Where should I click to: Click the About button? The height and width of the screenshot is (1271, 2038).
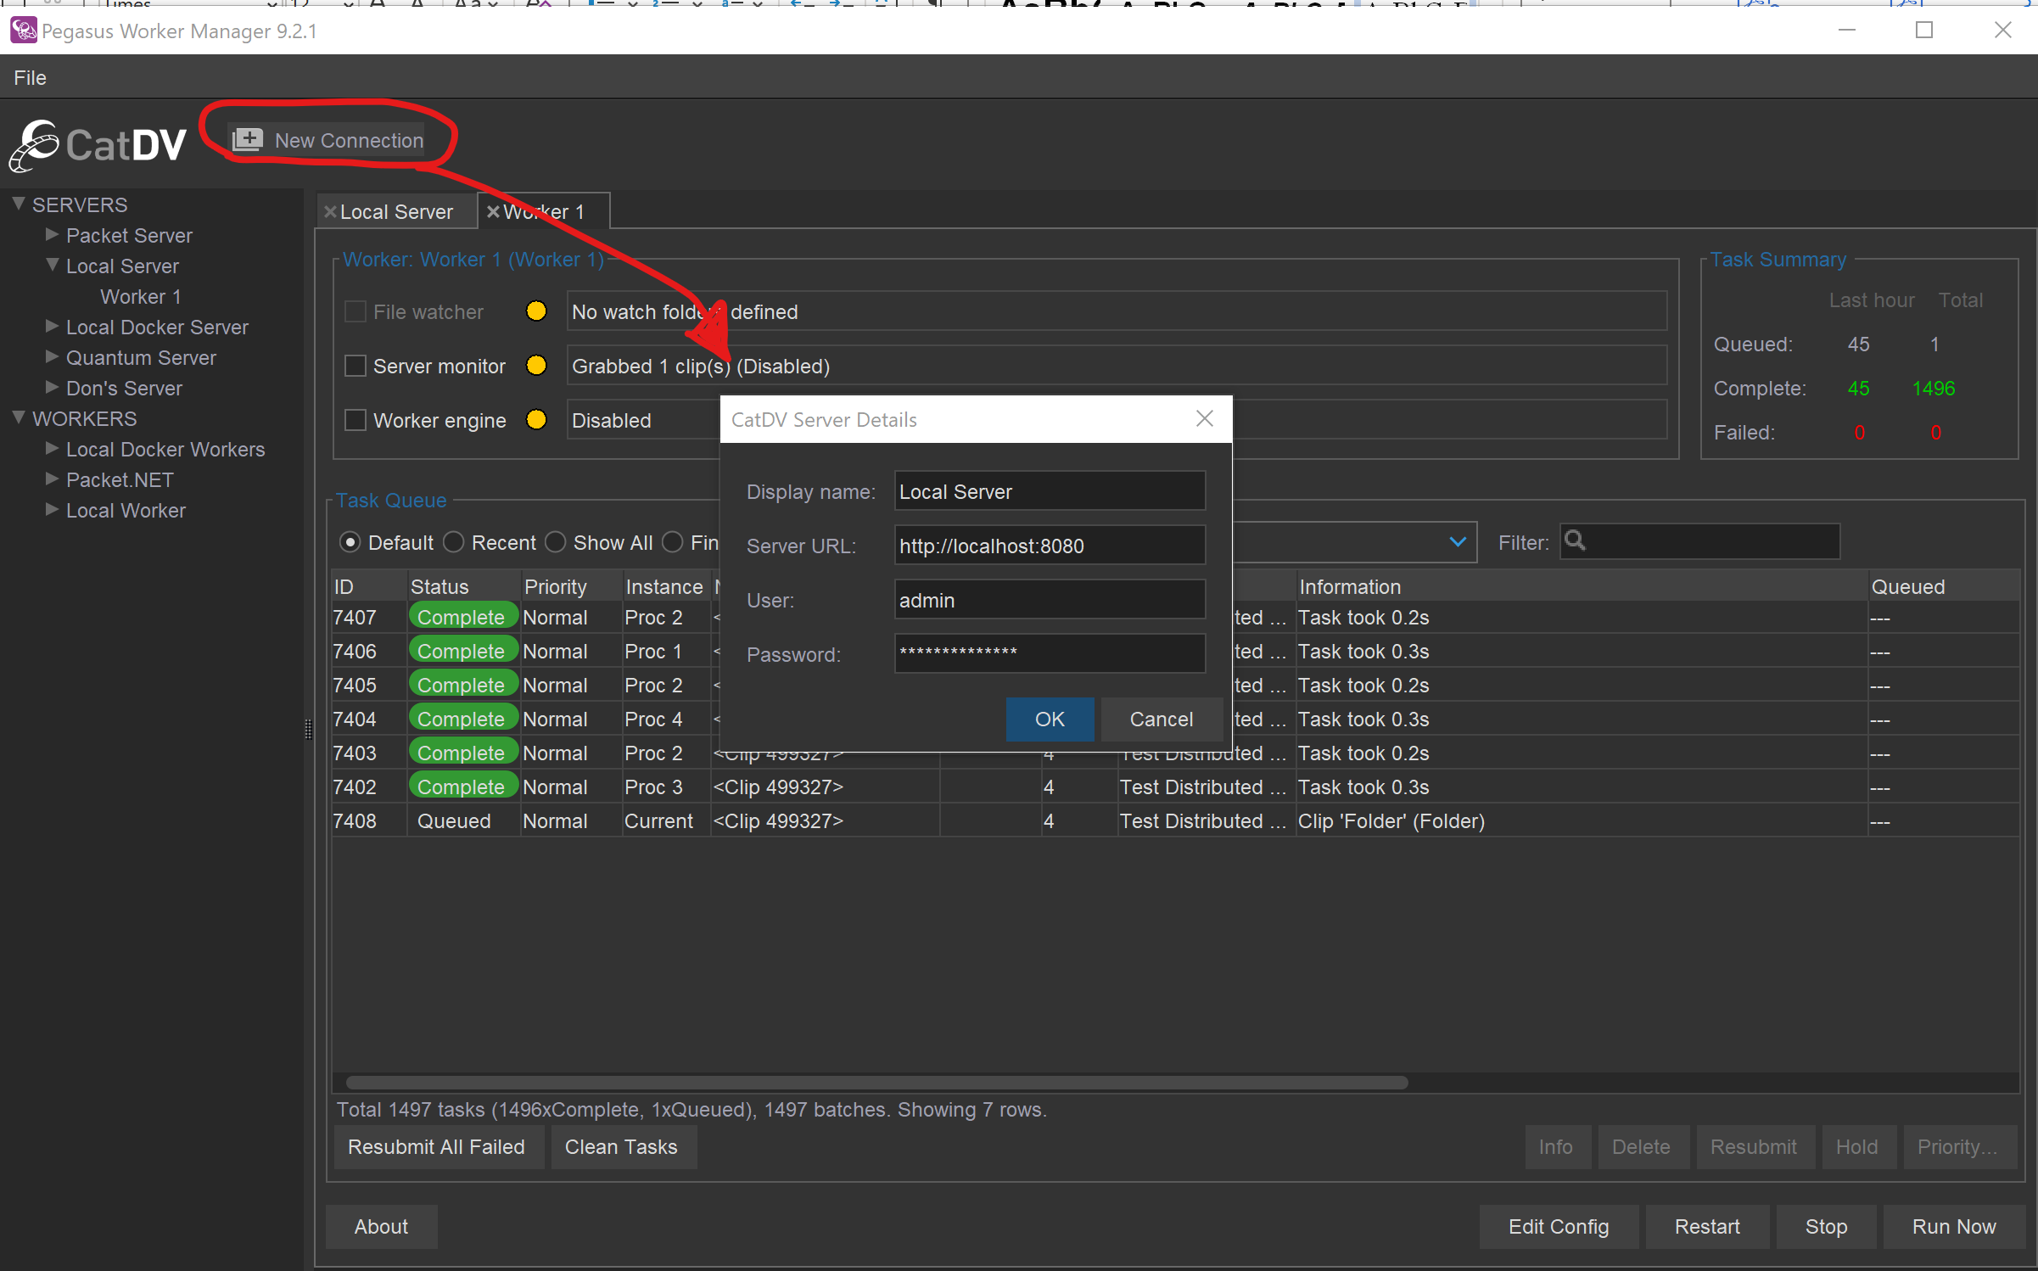tap(381, 1227)
